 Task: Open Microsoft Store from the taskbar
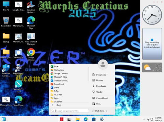(x=93, y=119)
